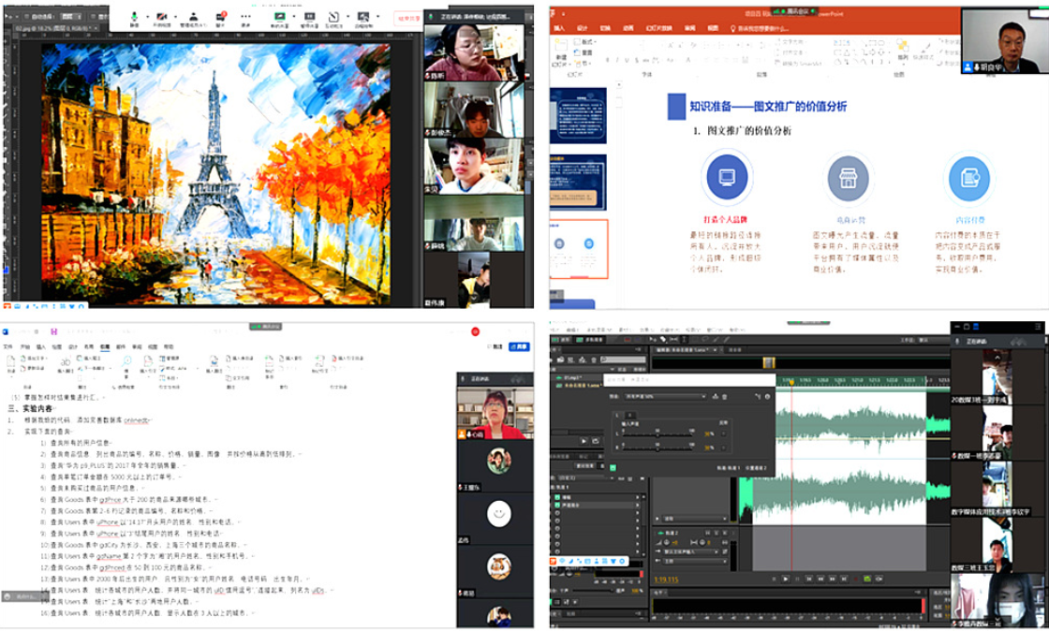Viewport: 1049px width, 631px height.
Task: Click the red end sharing button
Action: (408, 18)
